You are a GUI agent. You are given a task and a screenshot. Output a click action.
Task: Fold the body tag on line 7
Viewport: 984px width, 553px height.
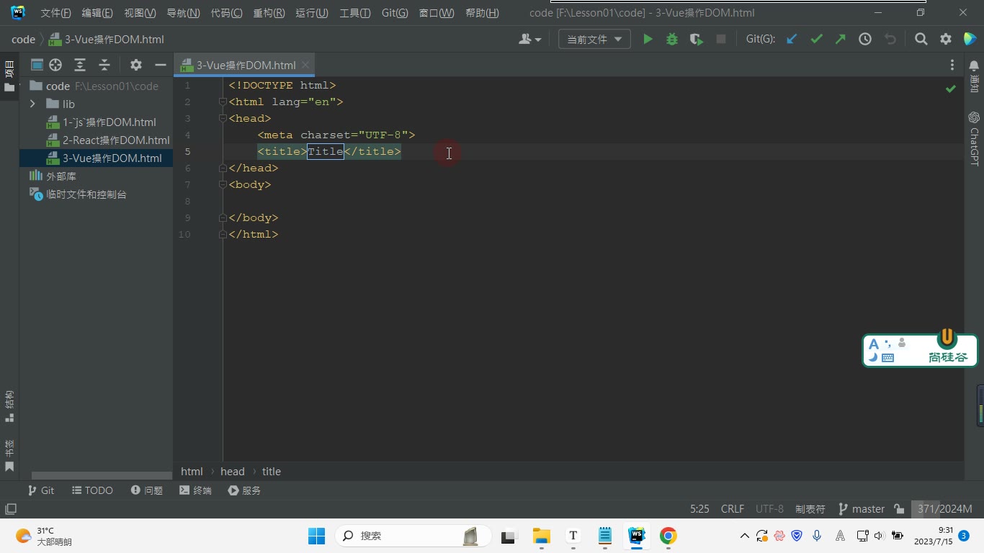[223, 184]
